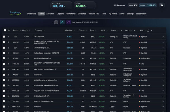Open three-dot menu for H2O.RO row
The width and height of the screenshot is (170, 112).
[163, 101]
